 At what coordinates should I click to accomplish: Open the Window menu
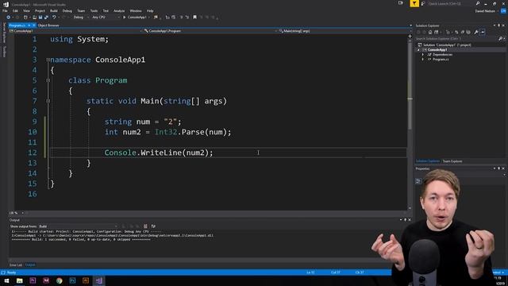point(136,10)
